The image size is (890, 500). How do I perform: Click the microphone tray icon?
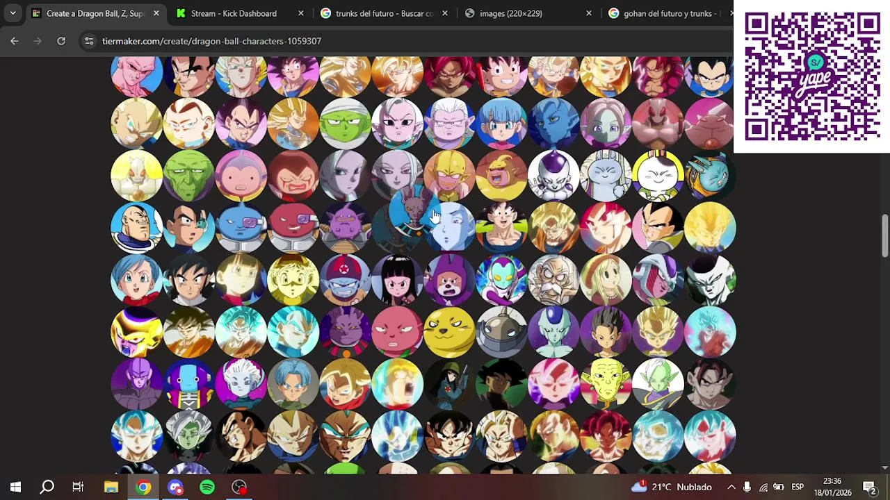coord(747,487)
